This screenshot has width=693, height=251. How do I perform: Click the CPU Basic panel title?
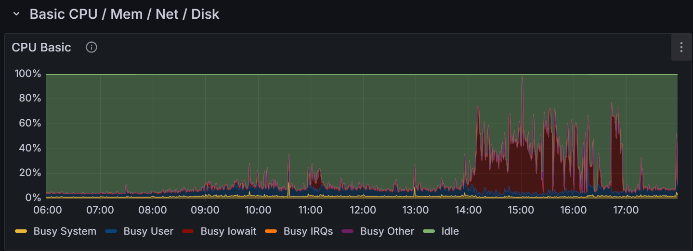[41, 47]
